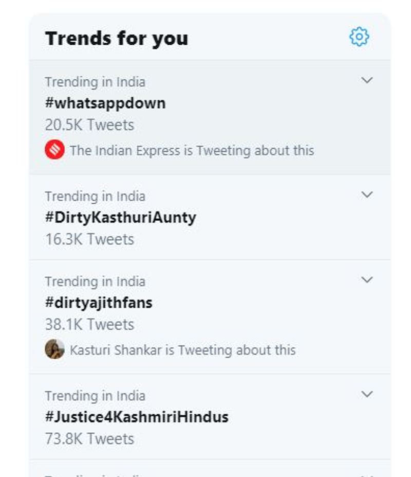Click "Trending in India" label above #whatsappdown
Image resolution: width=411 pixels, height=477 pixels.
point(95,82)
